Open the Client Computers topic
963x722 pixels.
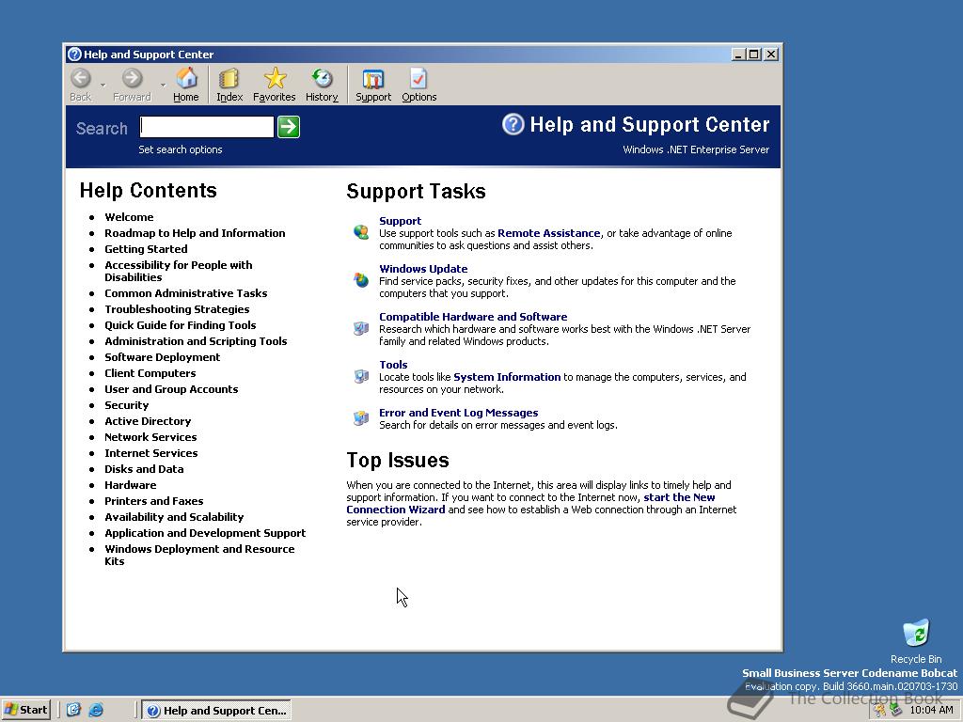150,372
